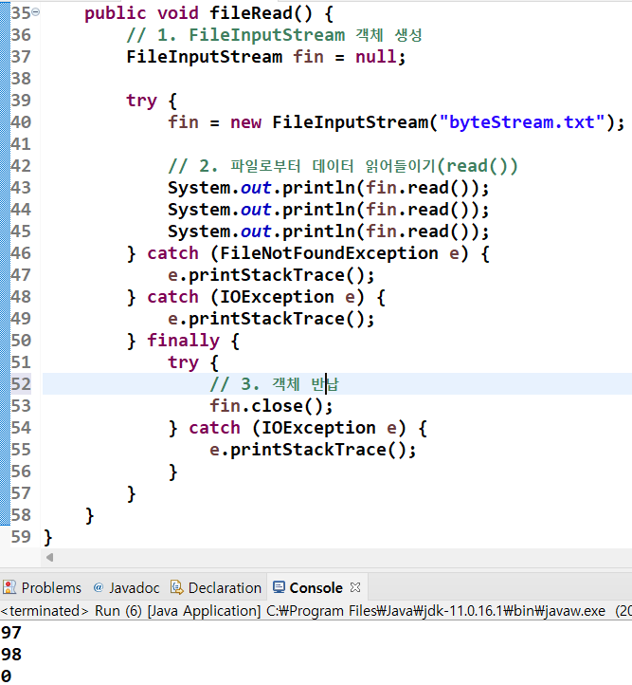
Task: Click console output value 97
Action: [11, 633]
